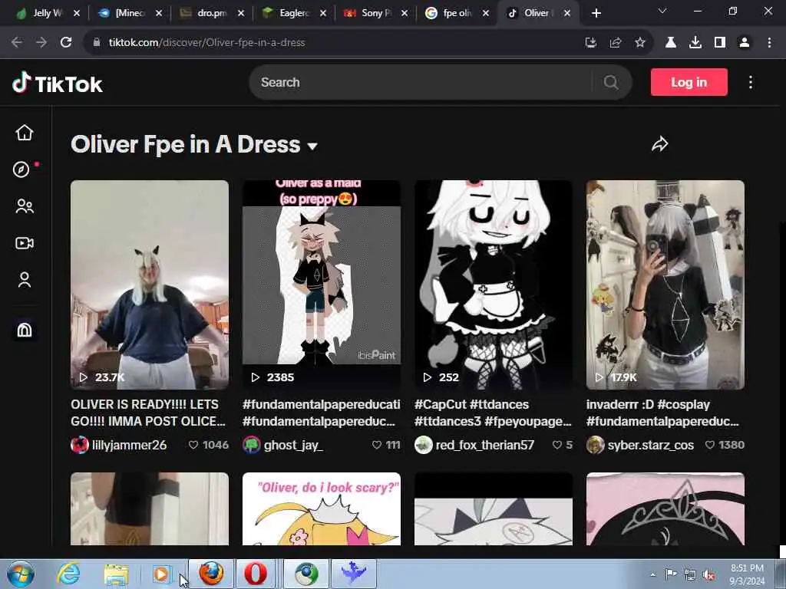
Task: Expand Oliver Fpe in A Dress dropdown arrow
Action: click(312, 146)
